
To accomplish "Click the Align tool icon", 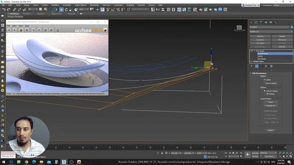I will 163,9.
